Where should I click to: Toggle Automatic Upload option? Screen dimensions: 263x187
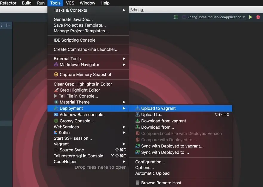(x=152, y=173)
